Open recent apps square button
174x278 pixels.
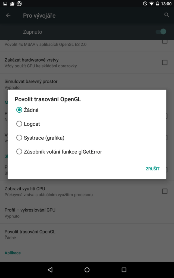pyautogui.click(x=124, y=270)
